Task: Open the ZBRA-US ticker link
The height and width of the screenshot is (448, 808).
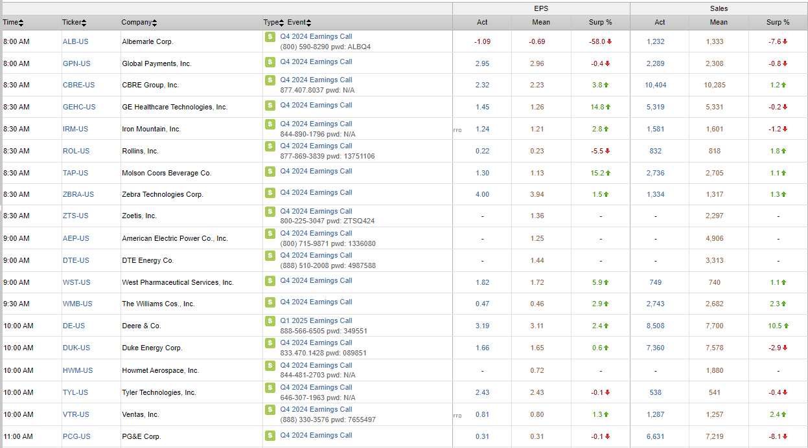Action: pos(78,194)
